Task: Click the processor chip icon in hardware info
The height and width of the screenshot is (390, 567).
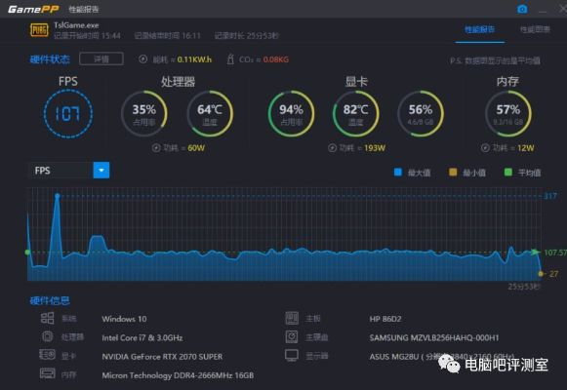Action: point(48,336)
